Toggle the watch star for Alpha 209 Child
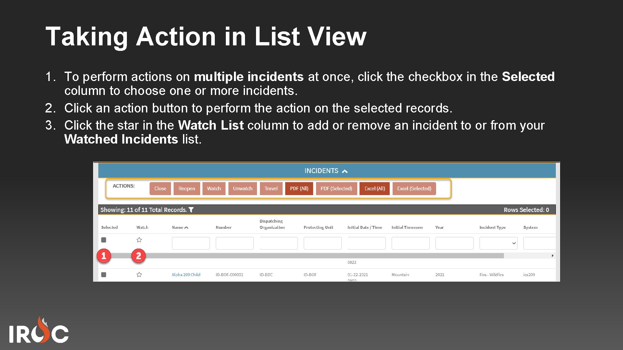This screenshot has height=350, width=623. (x=139, y=274)
